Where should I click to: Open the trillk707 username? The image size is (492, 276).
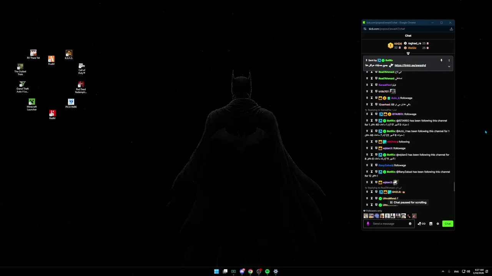(384, 91)
